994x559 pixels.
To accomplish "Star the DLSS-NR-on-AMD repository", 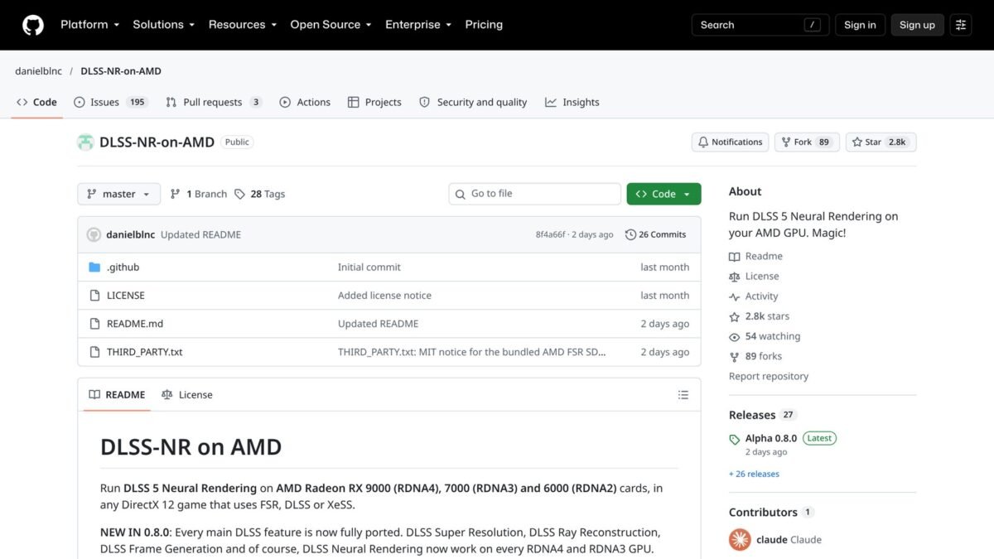I will click(881, 142).
